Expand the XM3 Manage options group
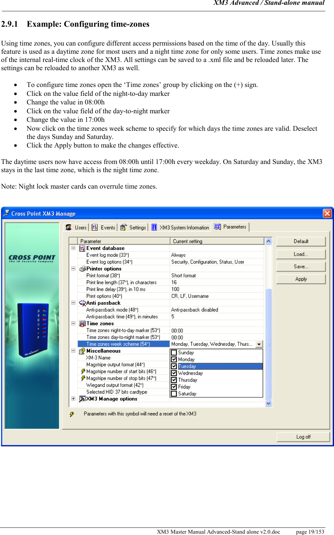This screenshot has width=334, height=535. coord(73,398)
